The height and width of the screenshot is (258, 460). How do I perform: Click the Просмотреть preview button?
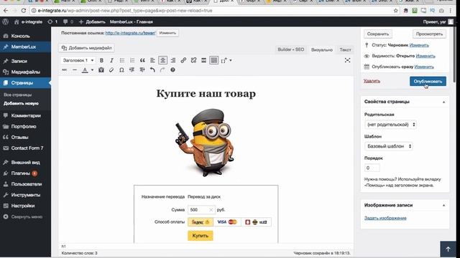click(429, 34)
